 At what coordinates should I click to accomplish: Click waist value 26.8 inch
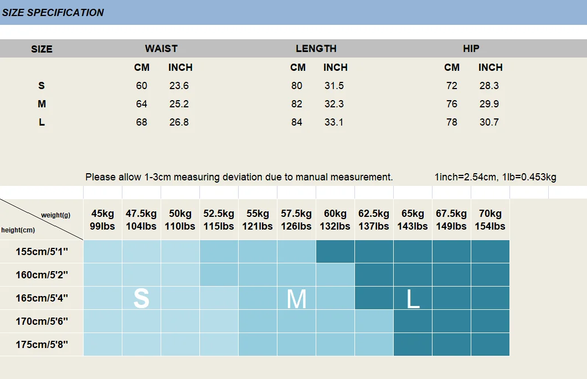(179, 122)
